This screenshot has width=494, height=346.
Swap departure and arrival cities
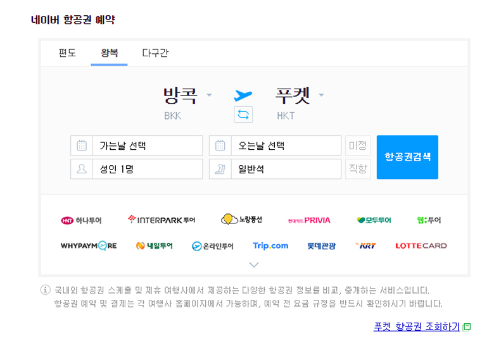(x=243, y=114)
